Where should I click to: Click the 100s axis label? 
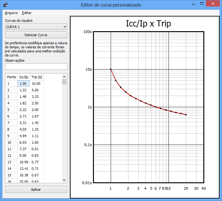87,32
